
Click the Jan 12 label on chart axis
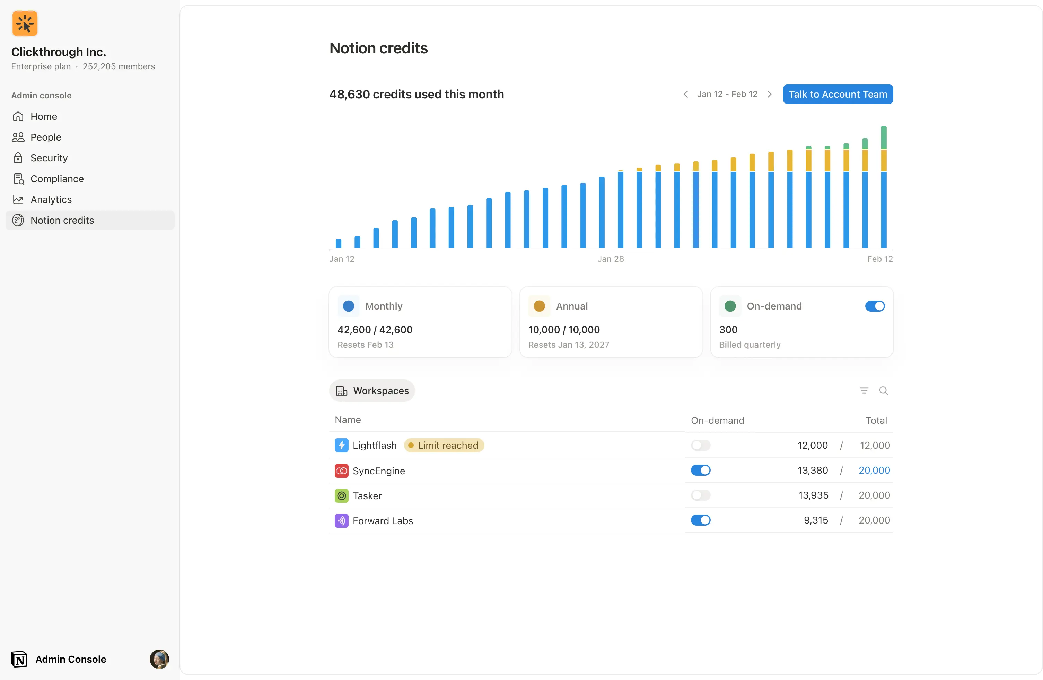click(342, 259)
